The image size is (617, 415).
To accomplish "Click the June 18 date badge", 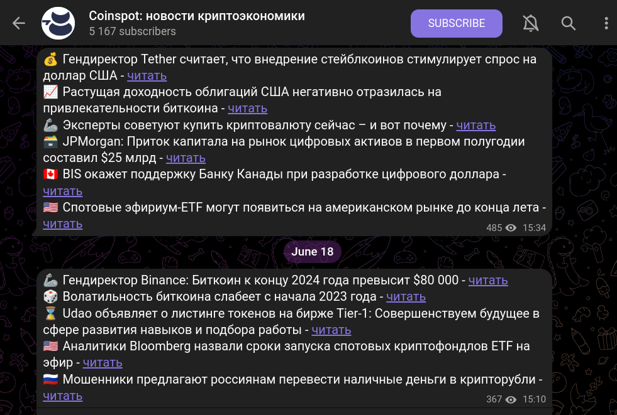I will [x=313, y=252].
